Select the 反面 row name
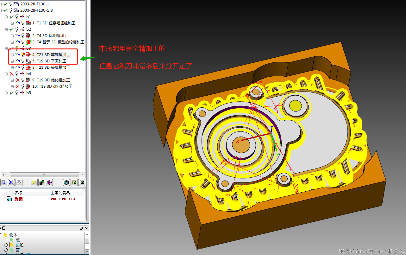 (x=19, y=199)
